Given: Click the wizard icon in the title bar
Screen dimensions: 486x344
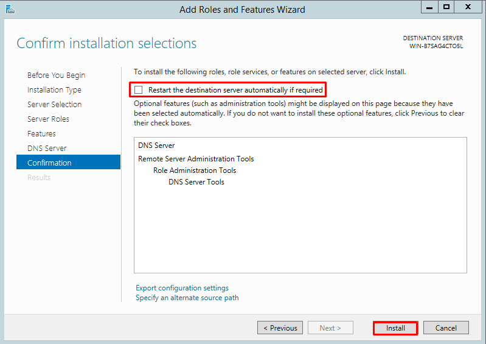Looking at the screenshot, I should [9, 9].
